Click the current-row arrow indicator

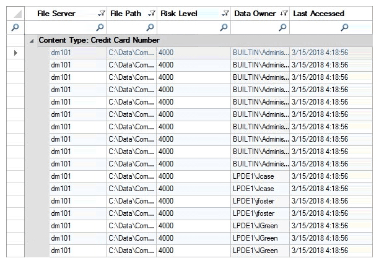click(x=15, y=53)
